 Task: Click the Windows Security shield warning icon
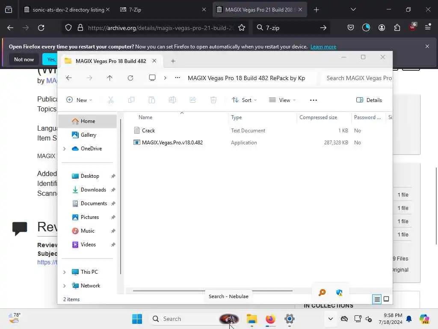click(x=339, y=293)
